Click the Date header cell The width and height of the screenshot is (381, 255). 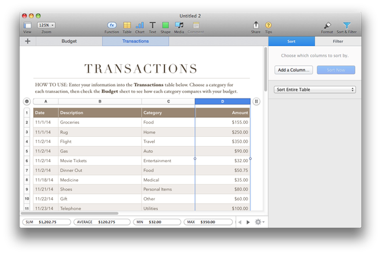(x=46, y=113)
